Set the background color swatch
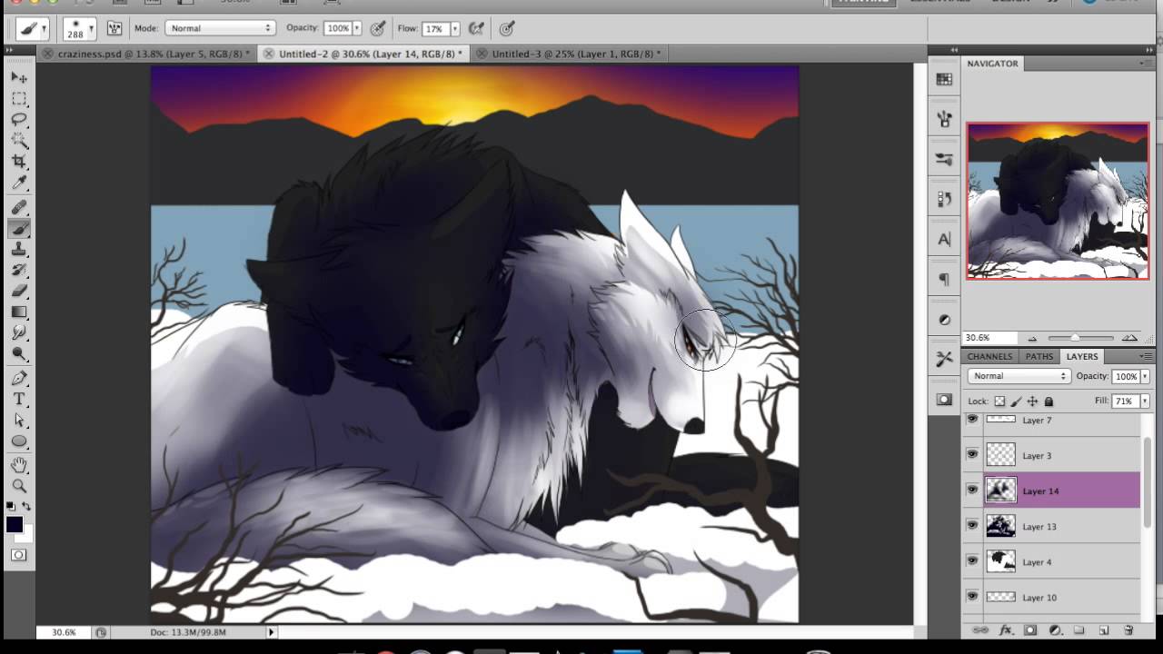The width and height of the screenshot is (1163, 654). point(26,534)
